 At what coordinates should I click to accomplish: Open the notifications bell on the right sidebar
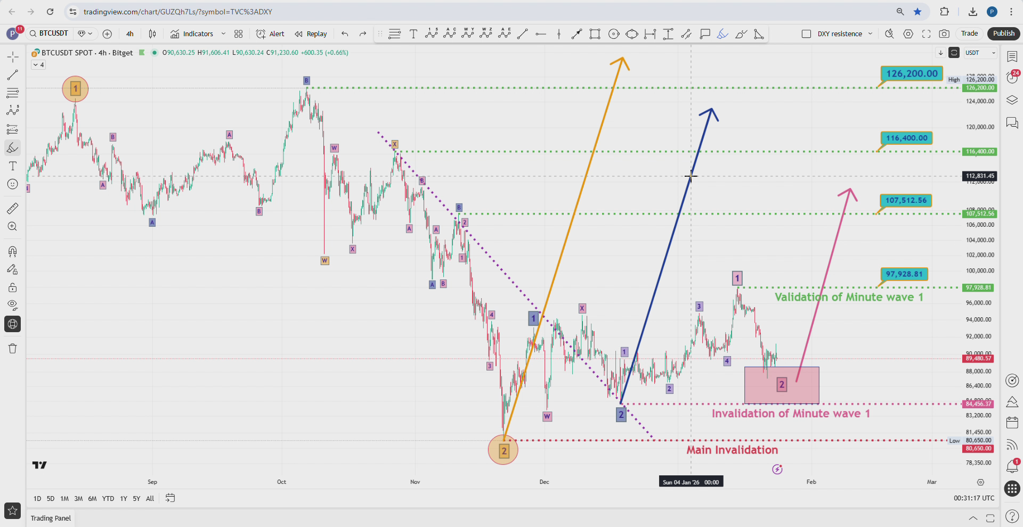(1011, 467)
